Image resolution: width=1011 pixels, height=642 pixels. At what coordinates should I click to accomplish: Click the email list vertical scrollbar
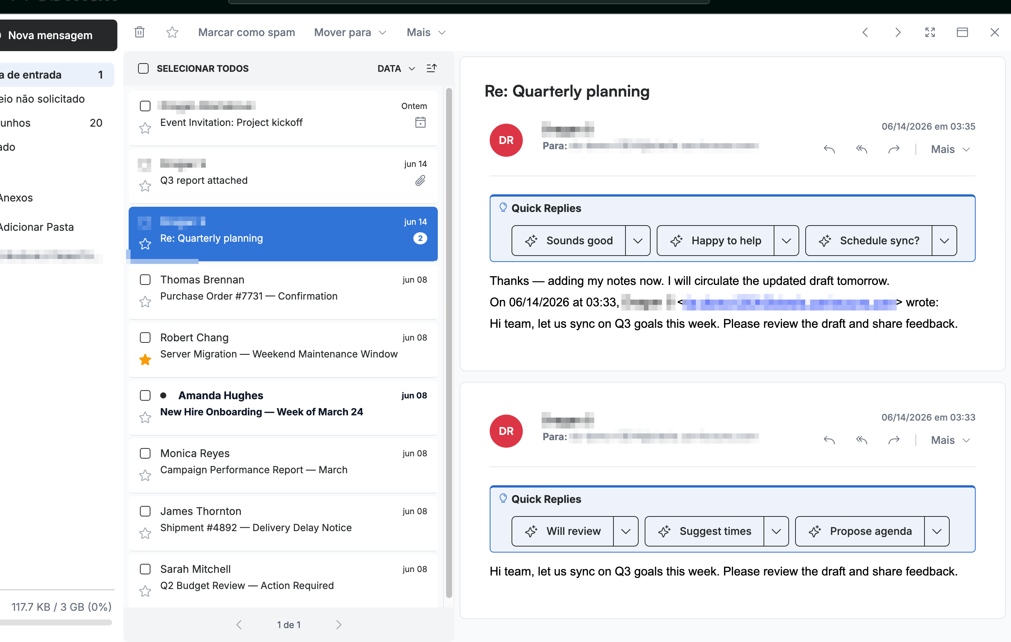(449, 342)
